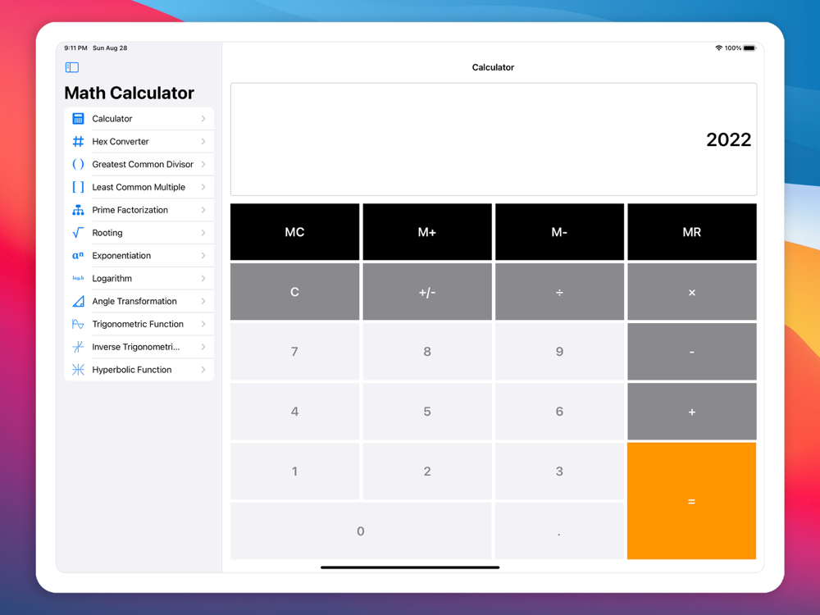The height and width of the screenshot is (615, 820).
Task: Expand the Inverse Trigonometric row chevron
Action: pyautogui.click(x=203, y=347)
